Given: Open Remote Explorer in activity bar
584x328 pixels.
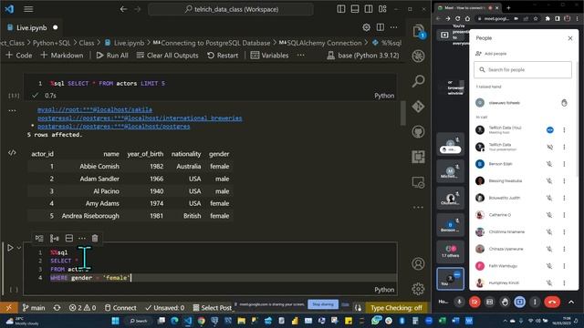Looking at the screenshot, I should 418,182.
